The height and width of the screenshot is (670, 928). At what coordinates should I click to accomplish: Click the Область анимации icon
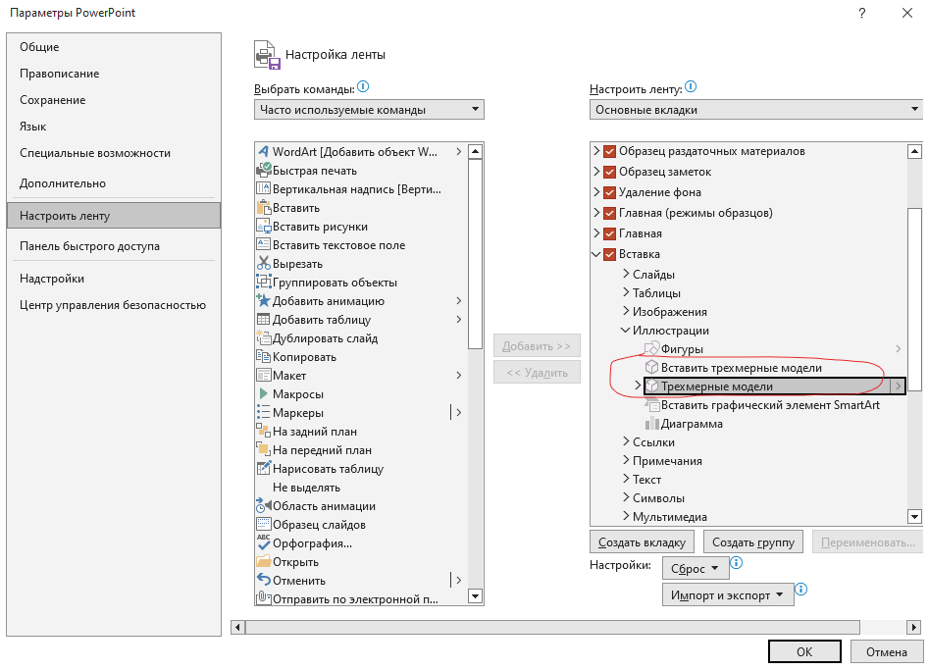(263, 506)
